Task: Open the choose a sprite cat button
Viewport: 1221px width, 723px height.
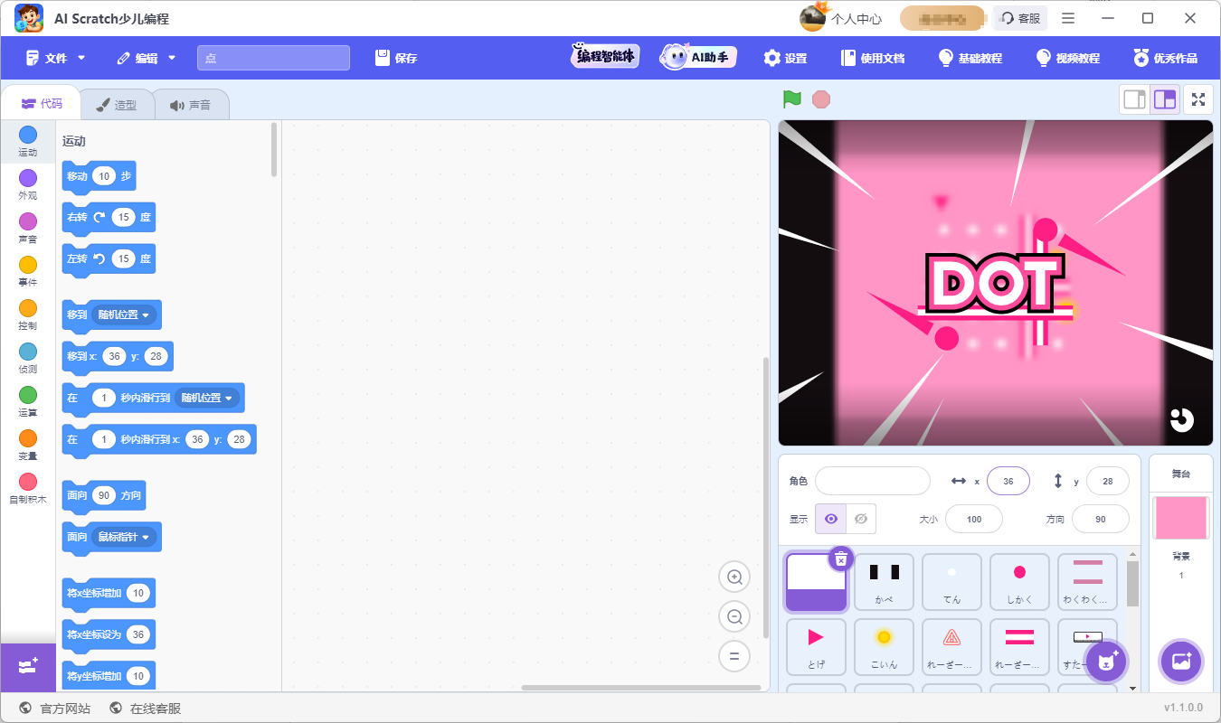Action: 1105,662
